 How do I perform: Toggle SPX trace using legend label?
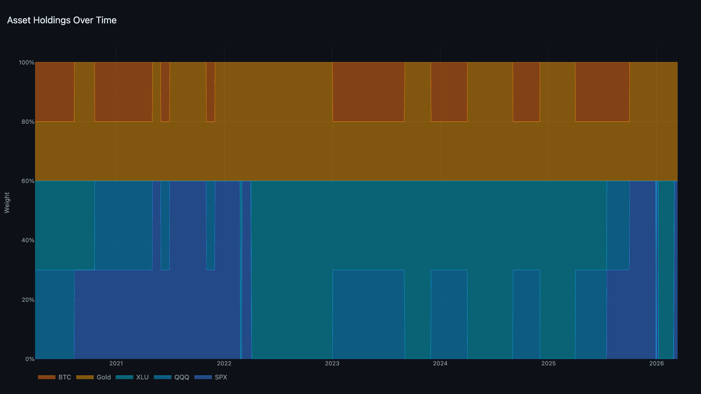click(221, 377)
